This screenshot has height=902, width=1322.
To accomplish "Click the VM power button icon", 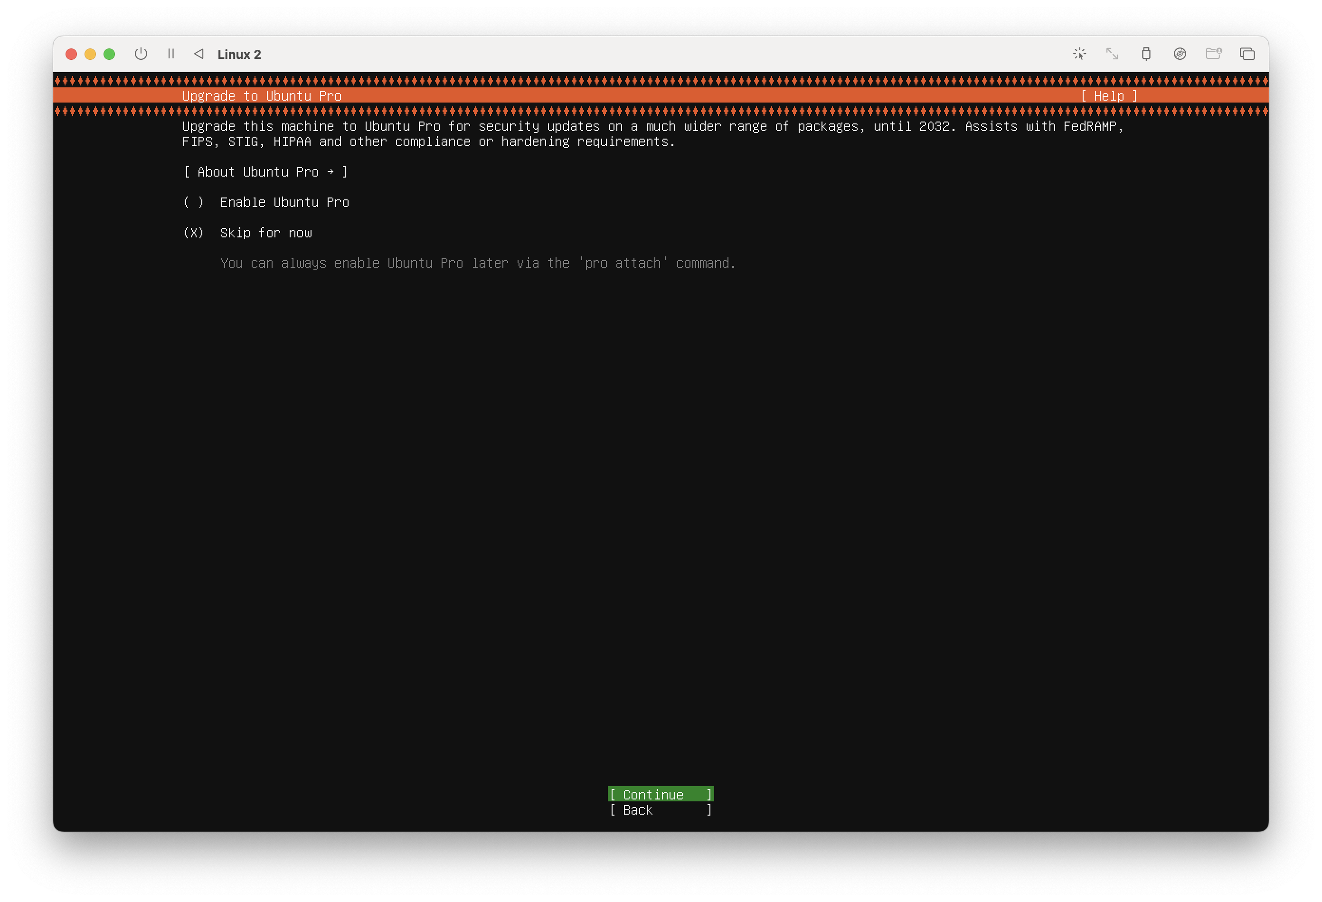I will click(x=141, y=54).
